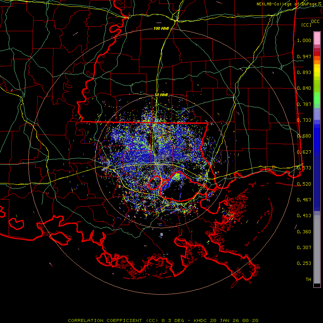Select the 0.520 legend value
Screen dimensions: 323x323
(304, 184)
